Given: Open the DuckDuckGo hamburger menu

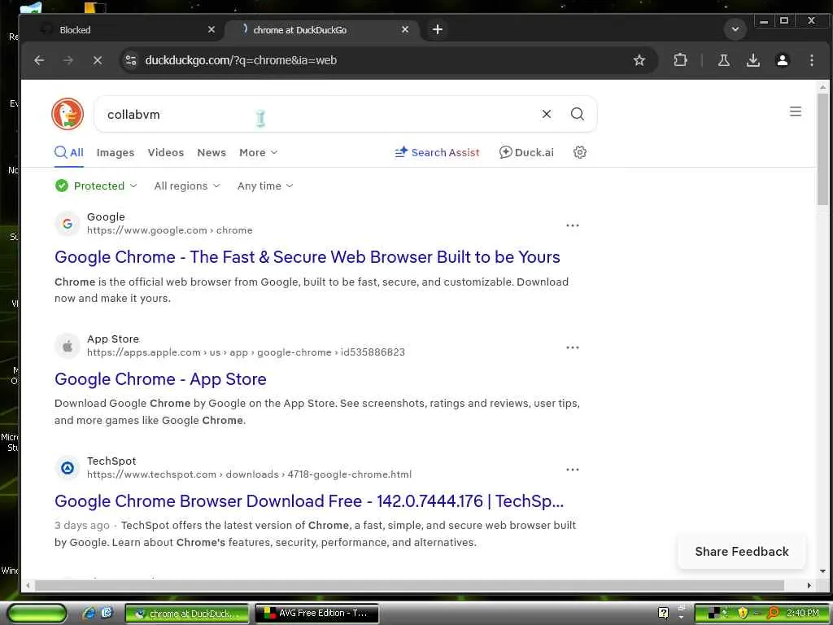Looking at the screenshot, I should click(x=795, y=111).
